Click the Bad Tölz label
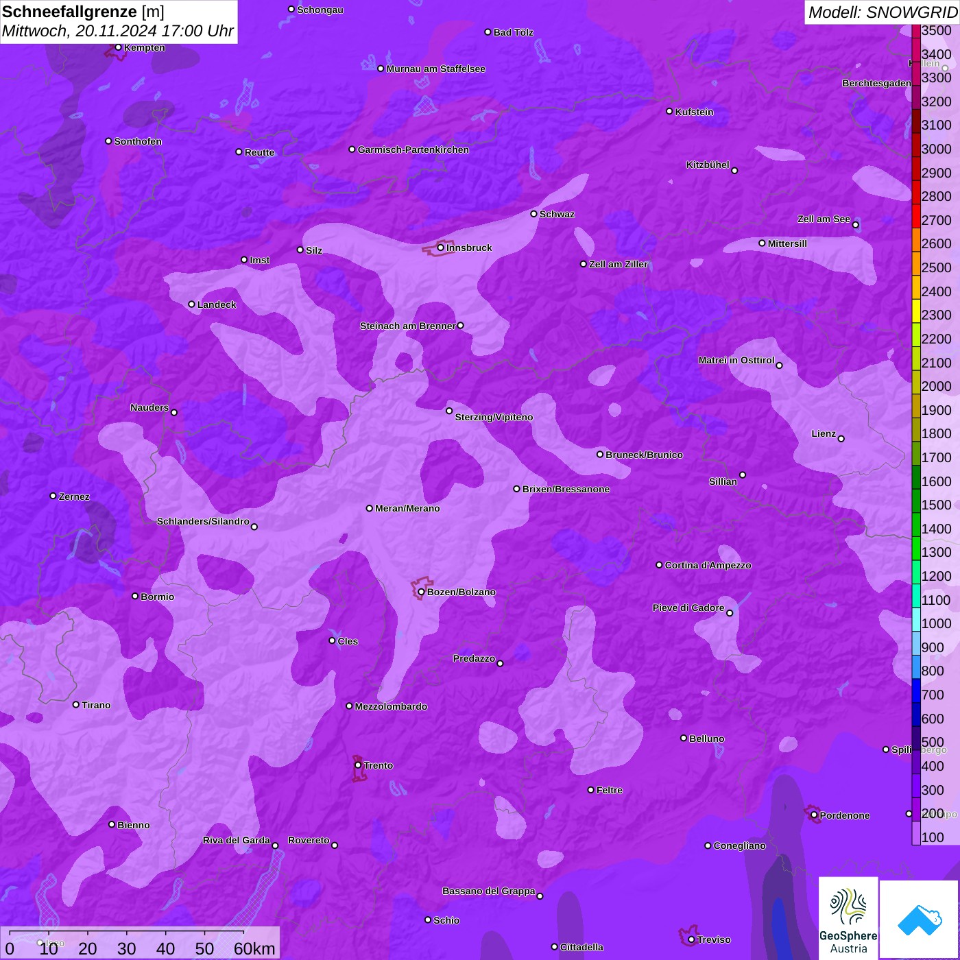The height and width of the screenshot is (960, 960). 513,32
